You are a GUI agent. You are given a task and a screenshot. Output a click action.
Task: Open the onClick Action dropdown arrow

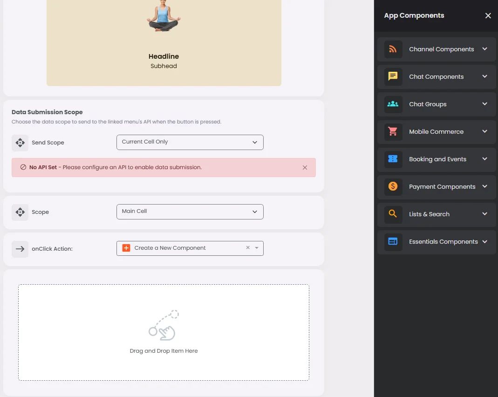pyautogui.click(x=257, y=248)
